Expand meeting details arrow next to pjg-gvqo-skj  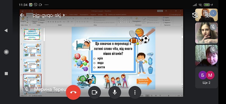coord(64,15)
